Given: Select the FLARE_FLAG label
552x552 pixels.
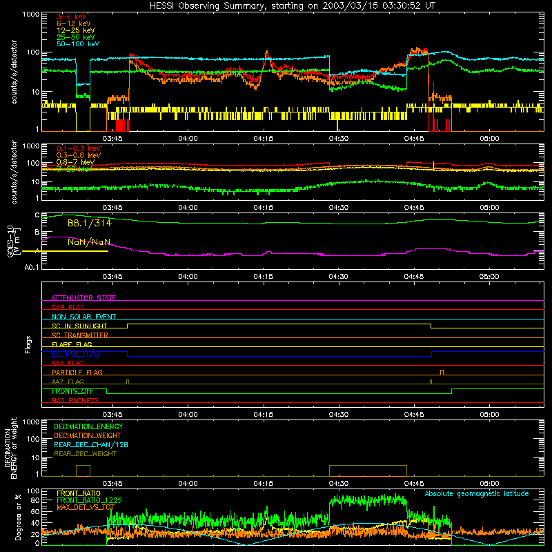Looking at the screenshot, I should (72, 344).
